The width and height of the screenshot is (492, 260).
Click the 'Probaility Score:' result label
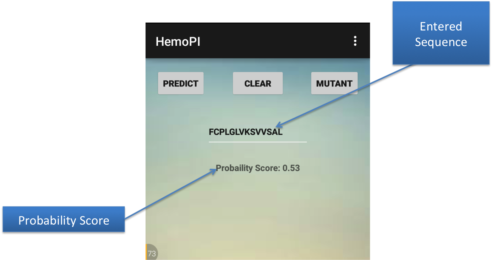(x=248, y=168)
